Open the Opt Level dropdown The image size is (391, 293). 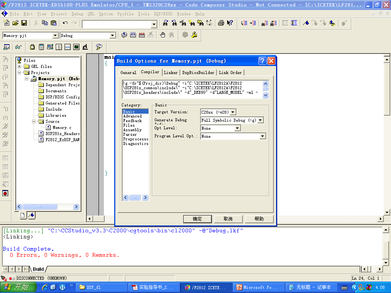pos(238,128)
